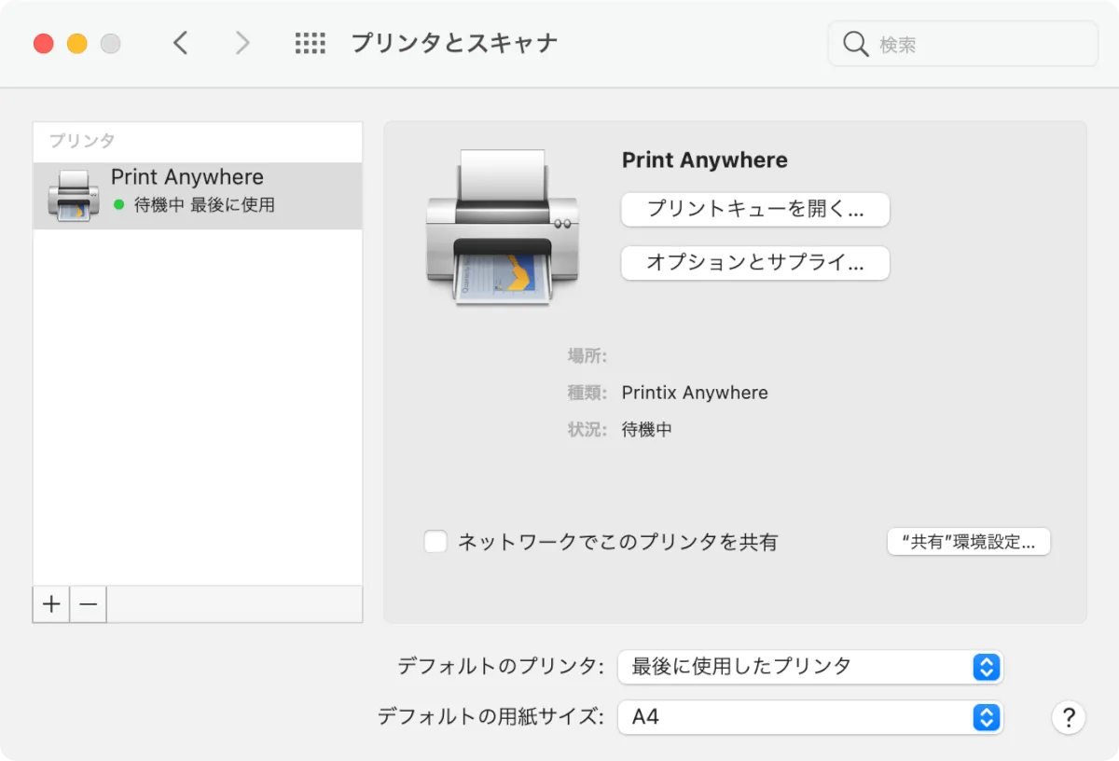The width and height of the screenshot is (1119, 761).
Task: Minimize window using the yellow button
Action: [x=77, y=44]
